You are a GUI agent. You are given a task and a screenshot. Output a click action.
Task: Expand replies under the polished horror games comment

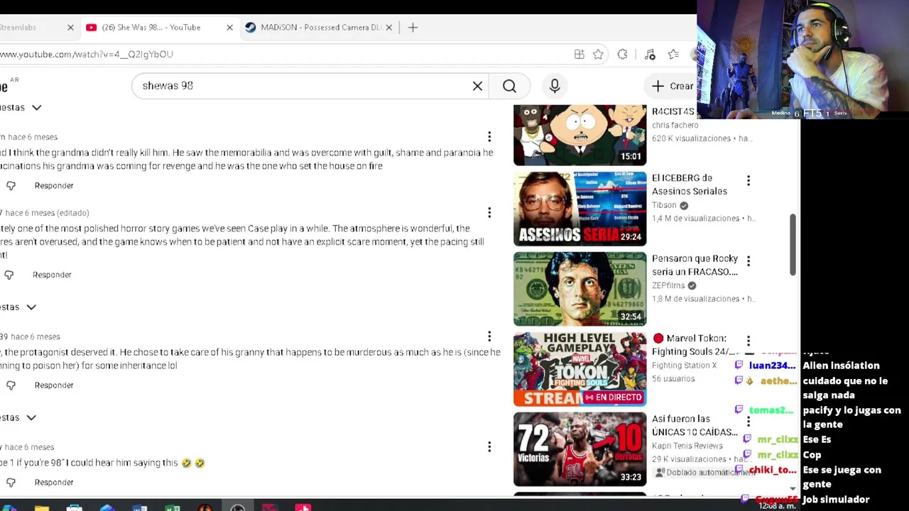(18, 307)
